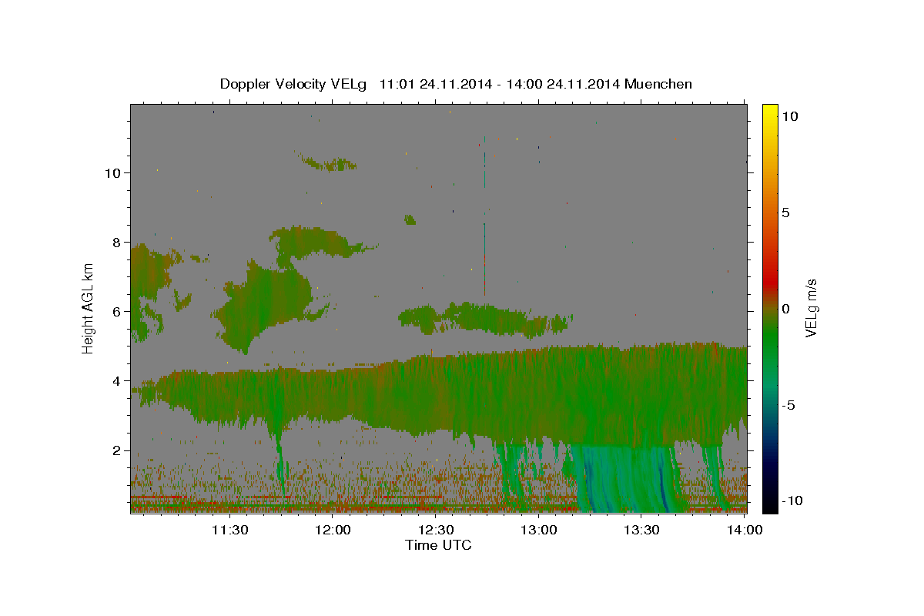Click the height tick label 4

coord(116,380)
